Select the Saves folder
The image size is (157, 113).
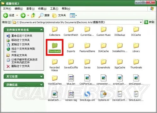coord(87,64)
